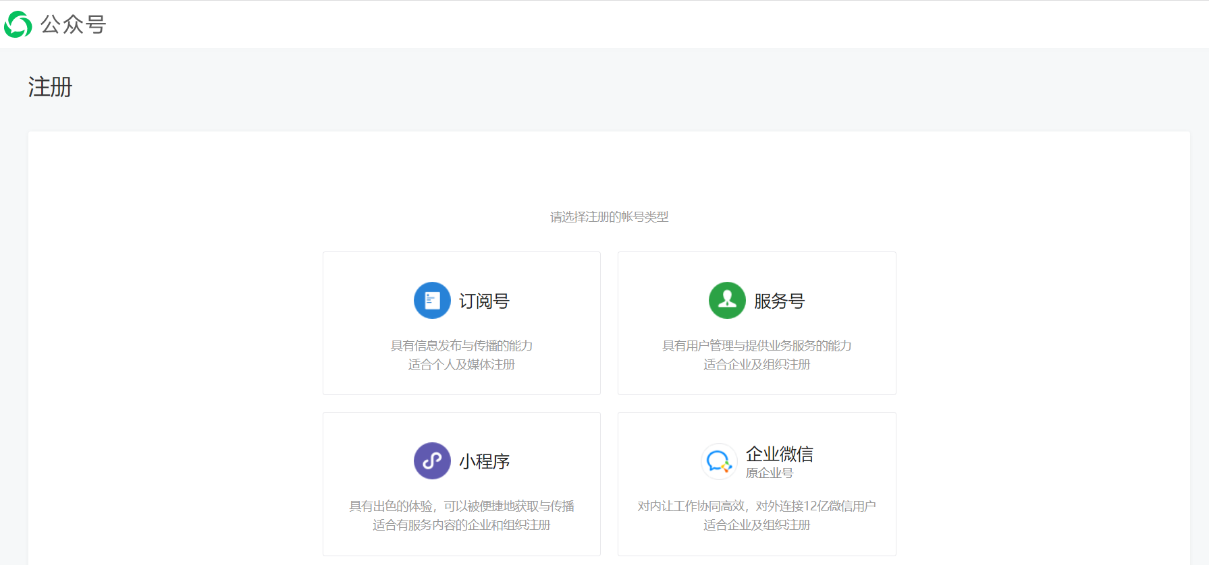Click the 请选择注册的帐号类型 prompt text
The image size is (1209, 565).
(x=610, y=217)
